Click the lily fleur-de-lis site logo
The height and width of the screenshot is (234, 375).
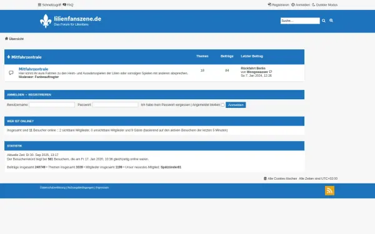click(46, 21)
